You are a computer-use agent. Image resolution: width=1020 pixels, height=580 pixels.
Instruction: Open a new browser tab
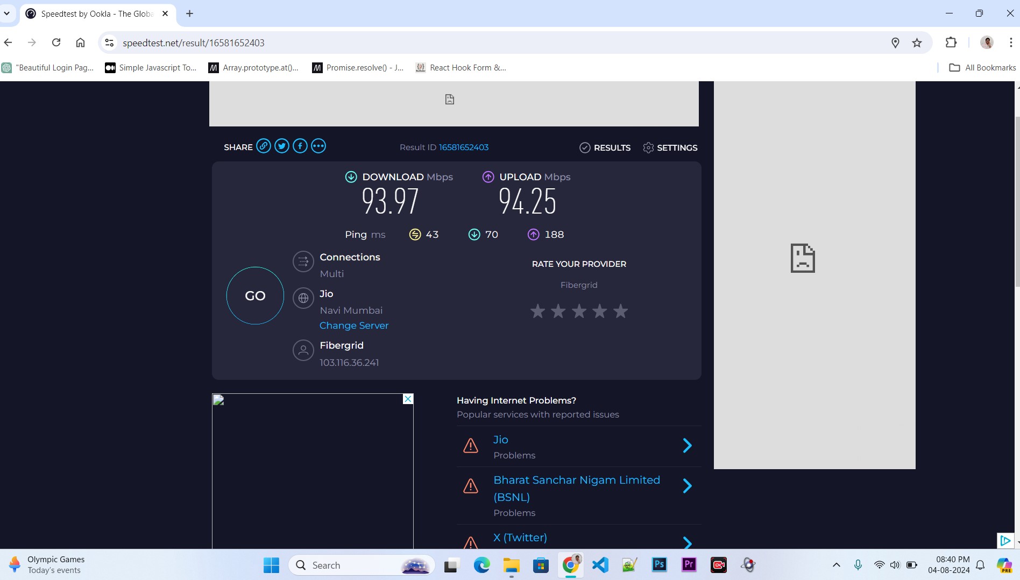coord(189,13)
